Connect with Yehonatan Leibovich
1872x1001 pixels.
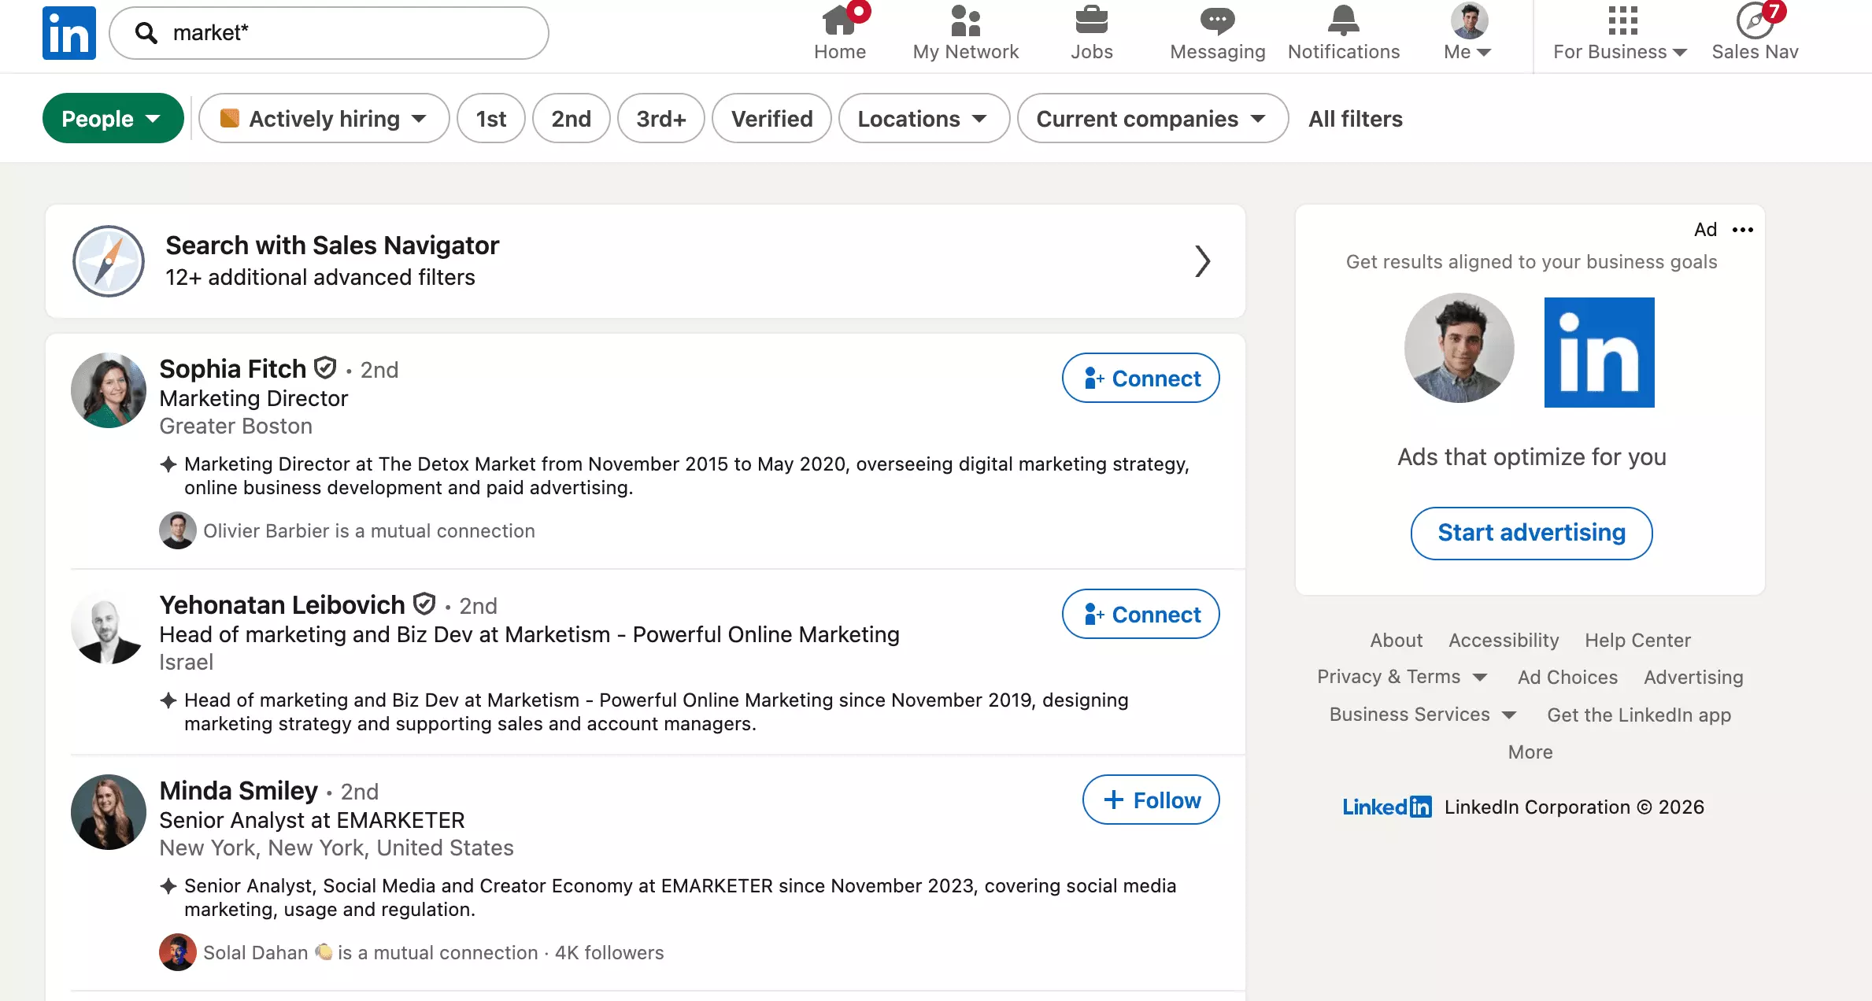click(1141, 614)
